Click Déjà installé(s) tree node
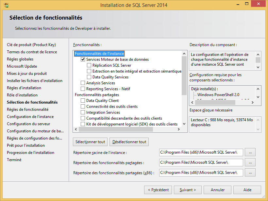The height and width of the screenshot is (201, 268). tap(205, 89)
